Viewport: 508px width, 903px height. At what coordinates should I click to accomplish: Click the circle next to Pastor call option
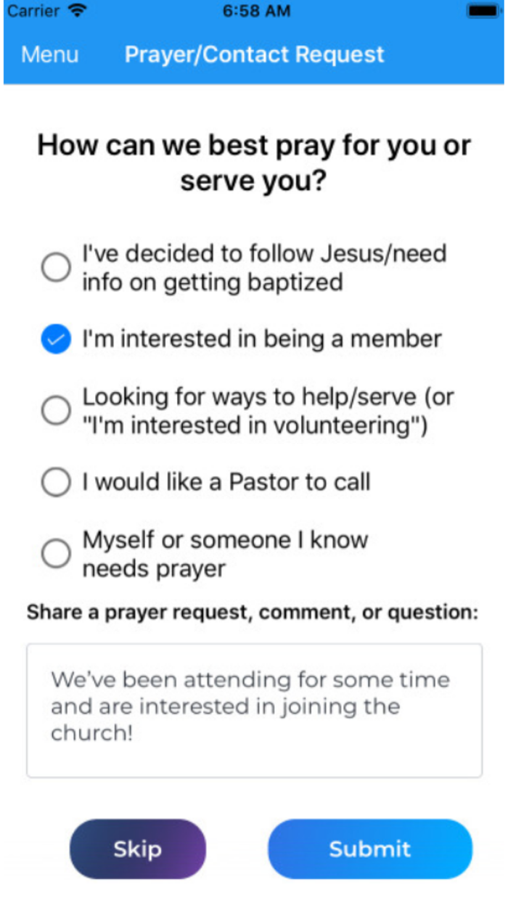(55, 482)
